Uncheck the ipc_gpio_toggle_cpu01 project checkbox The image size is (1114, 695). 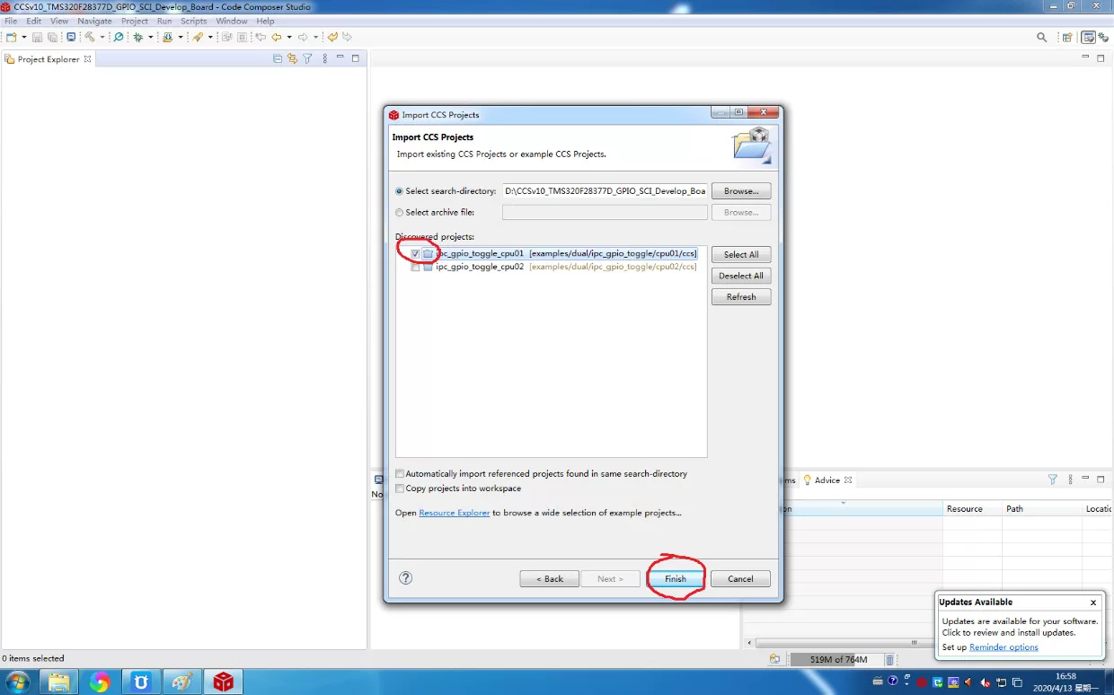tap(415, 254)
